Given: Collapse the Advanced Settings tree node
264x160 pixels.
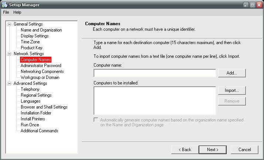Looking at the screenshot, I should pos(10,83).
